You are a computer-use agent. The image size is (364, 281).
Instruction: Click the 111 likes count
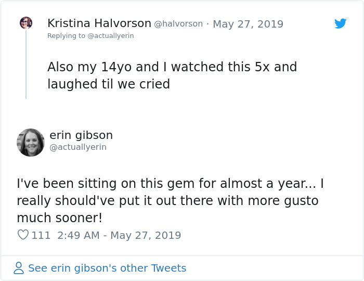click(x=41, y=235)
